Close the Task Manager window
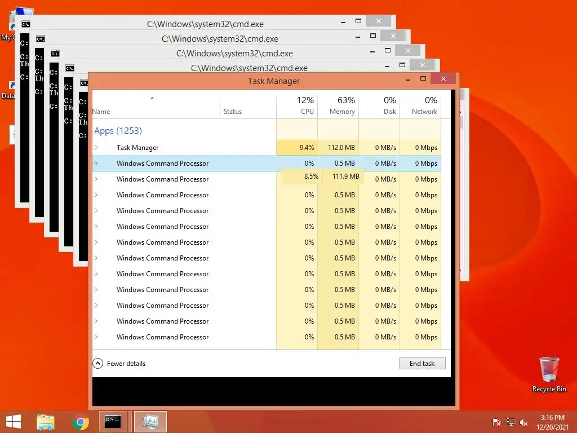Viewport: 577px width, 433px height. pos(443,78)
